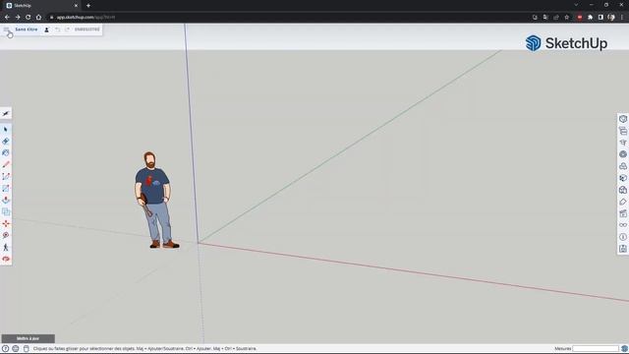The image size is (629, 354).
Task: Go back in browser
Action: (7, 18)
